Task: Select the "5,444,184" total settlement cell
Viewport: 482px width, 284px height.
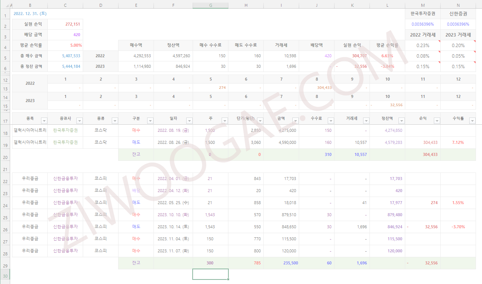Action: [x=65, y=66]
